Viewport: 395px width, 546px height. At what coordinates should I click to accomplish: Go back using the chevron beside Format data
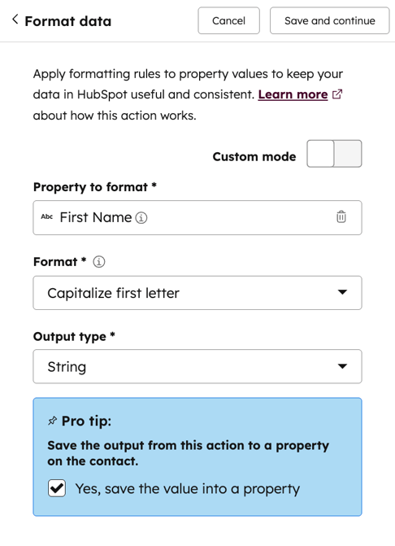pos(15,20)
